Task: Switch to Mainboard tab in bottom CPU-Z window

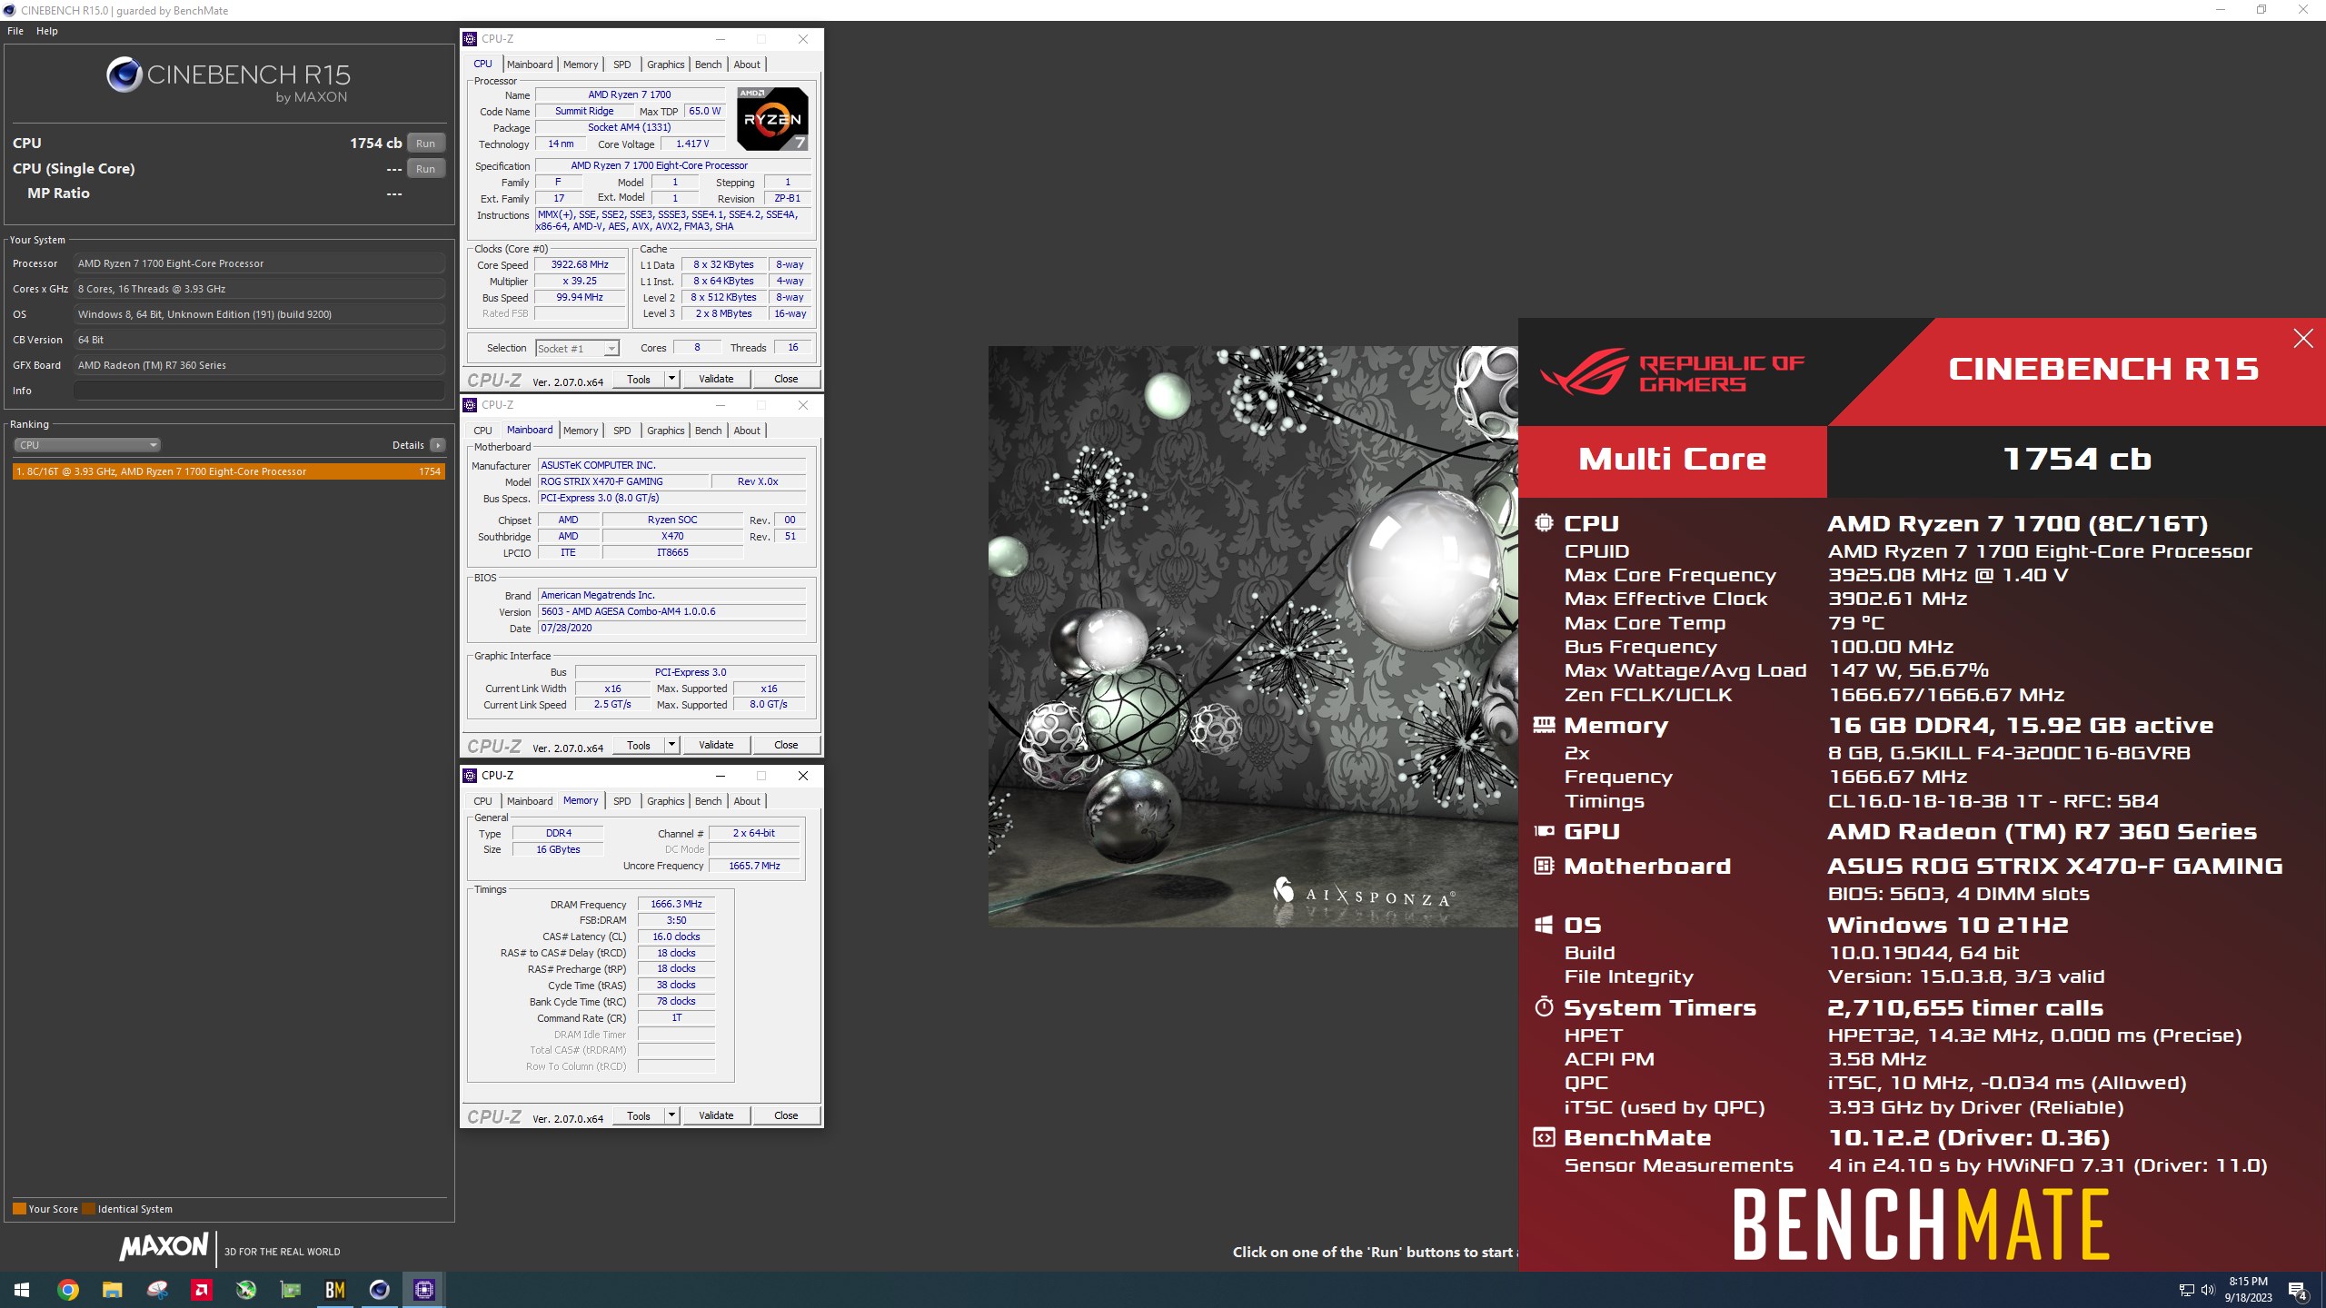Action: coord(530,801)
